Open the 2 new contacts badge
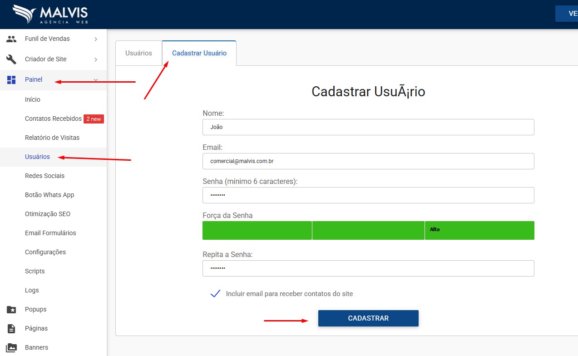The image size is (578, 356). 94,119
